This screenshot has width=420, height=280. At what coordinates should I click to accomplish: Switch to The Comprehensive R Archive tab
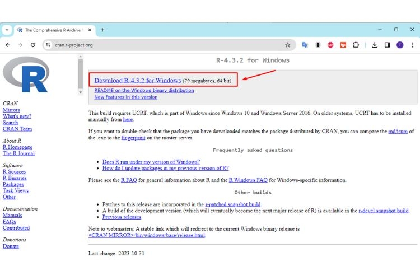pos(53,30)
